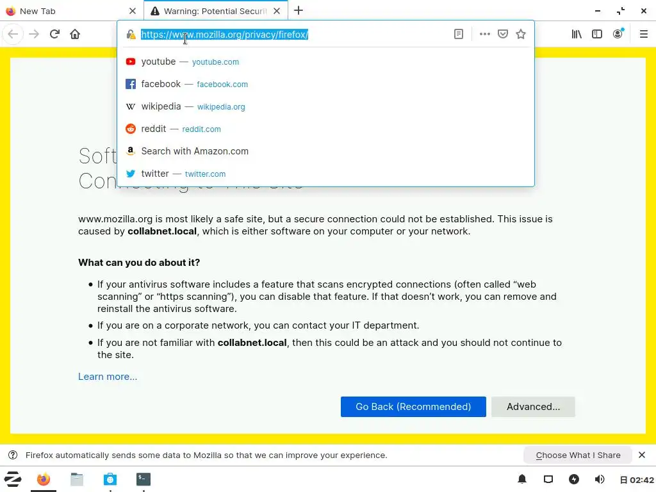Image resolution: width=656 pixels, height=492 pixels.
Task: Choose the youtube suggestion
Action: [x=325, y=61]
